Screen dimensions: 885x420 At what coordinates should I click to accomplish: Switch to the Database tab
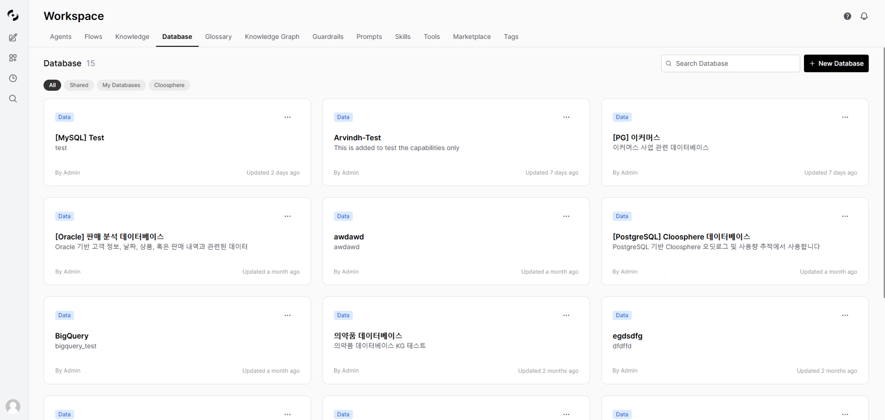tap(177, 37)
